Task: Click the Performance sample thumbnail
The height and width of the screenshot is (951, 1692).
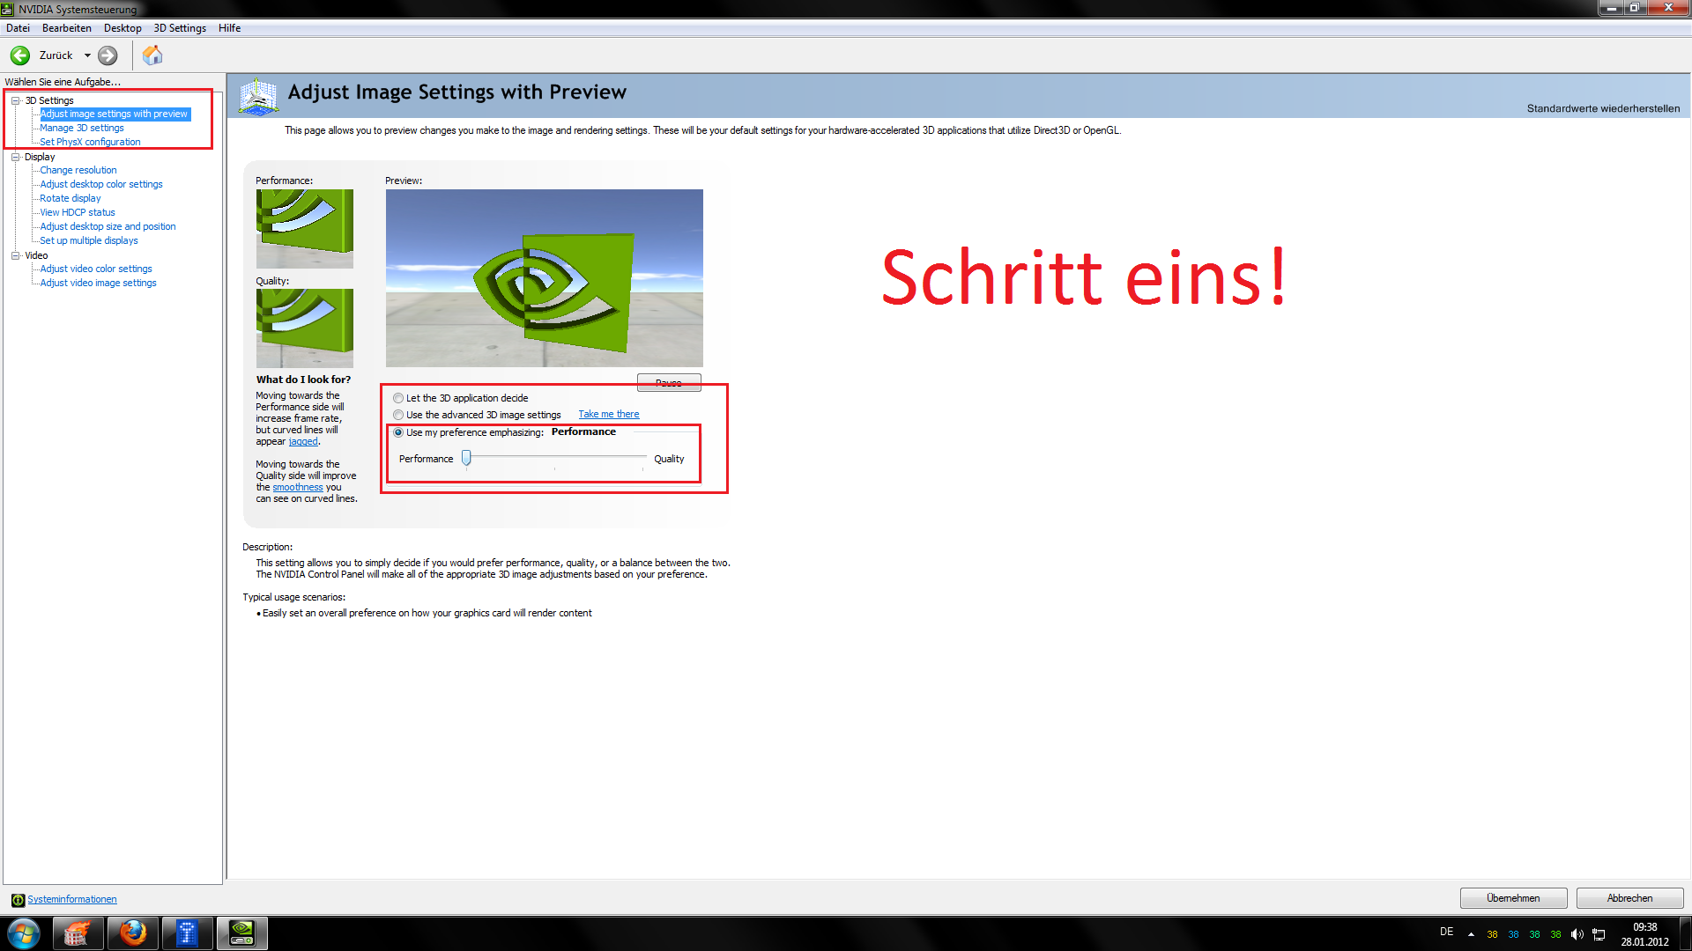Action: tap(305, 229)
